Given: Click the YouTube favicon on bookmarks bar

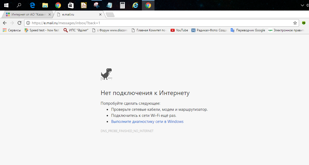Looking at the screenshot, I should click(172, 30).
